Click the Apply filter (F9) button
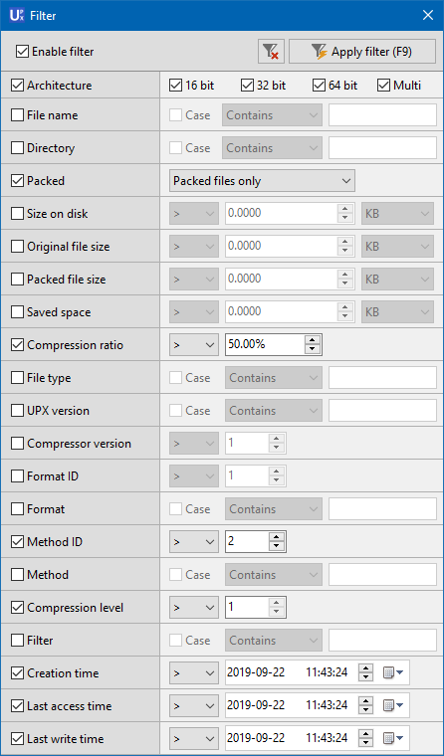Image resolution: width=444 pixels, height=756 pixels. [362, 52]
